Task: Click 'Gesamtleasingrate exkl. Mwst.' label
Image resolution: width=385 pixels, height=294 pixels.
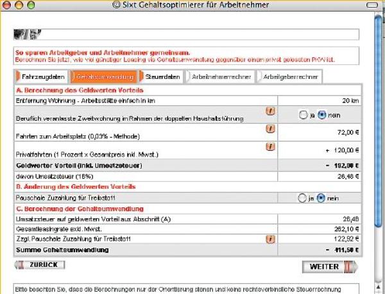Action: point(58,229)
